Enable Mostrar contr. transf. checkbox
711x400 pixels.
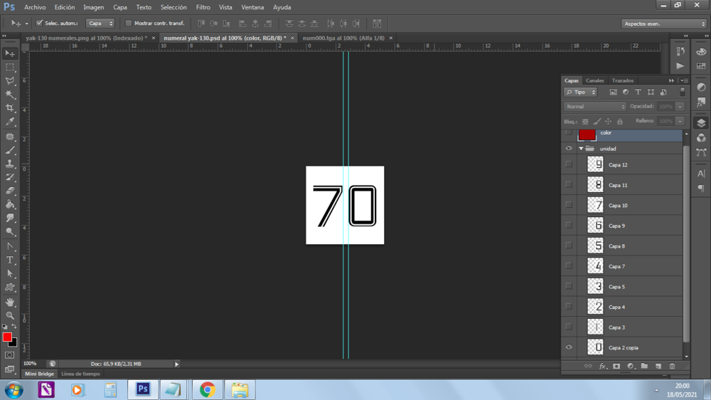(128, 23)
